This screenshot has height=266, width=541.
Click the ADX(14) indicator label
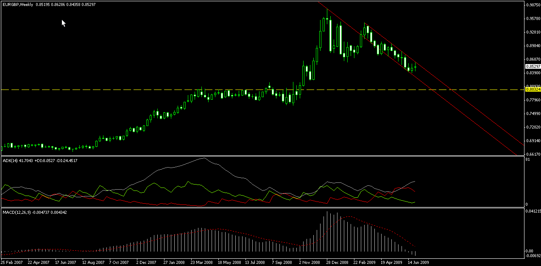(x=10, y=160)
